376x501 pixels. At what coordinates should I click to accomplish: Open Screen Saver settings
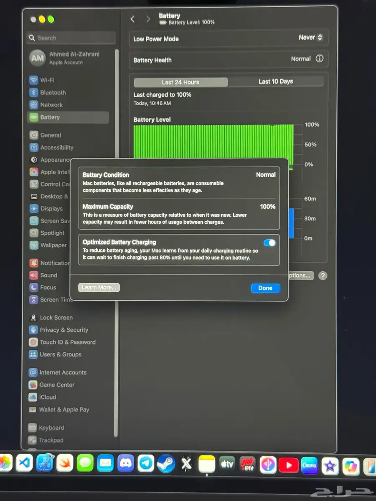[x=49, y=221]
